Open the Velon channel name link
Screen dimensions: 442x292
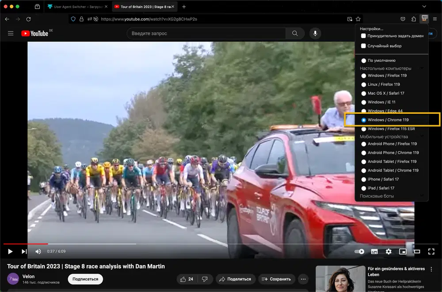28,277
